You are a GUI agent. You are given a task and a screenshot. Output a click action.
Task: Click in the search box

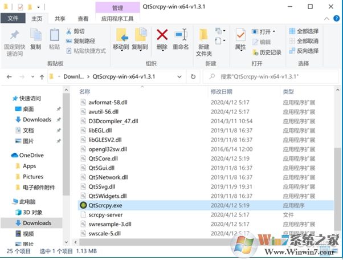pyautogui.click(x=271, y=76)
